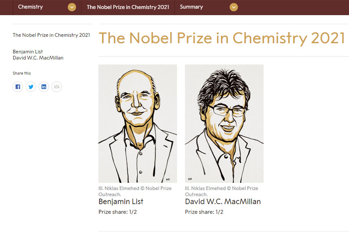Viewport: 349px width, 234px height.
Task: Open the Chemistry menu label
Action: (30, 7)
